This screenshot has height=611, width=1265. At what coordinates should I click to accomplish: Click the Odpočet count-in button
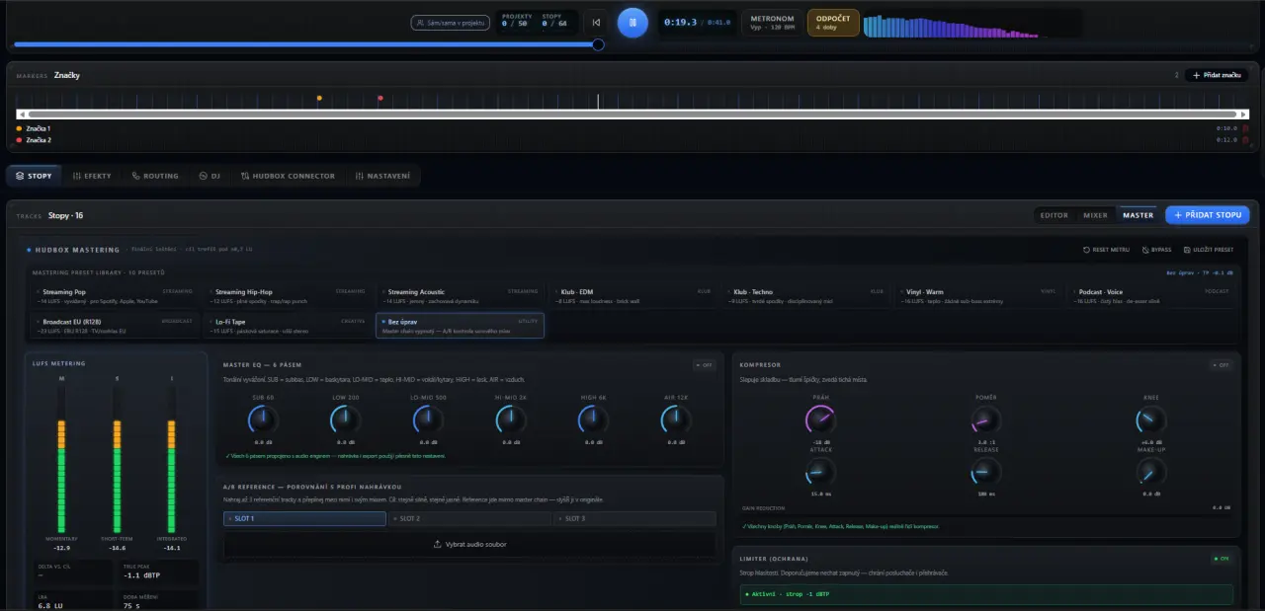833,23
